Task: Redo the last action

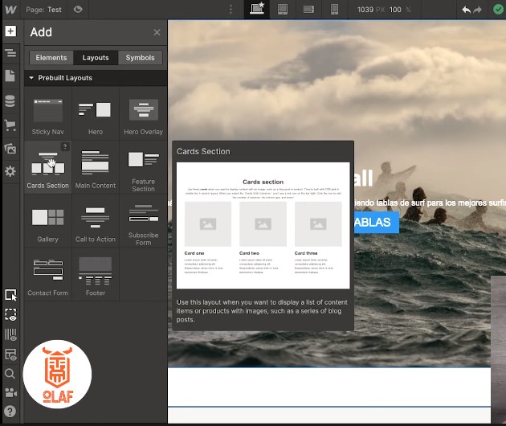Action: (477, 10)
